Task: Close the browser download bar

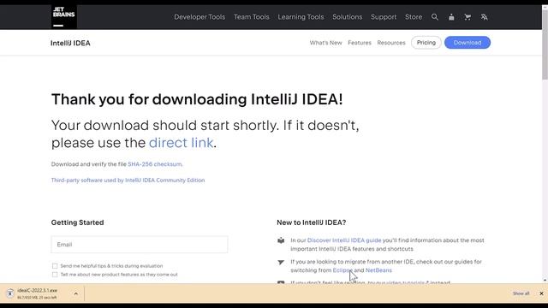Action: point(541,293)
